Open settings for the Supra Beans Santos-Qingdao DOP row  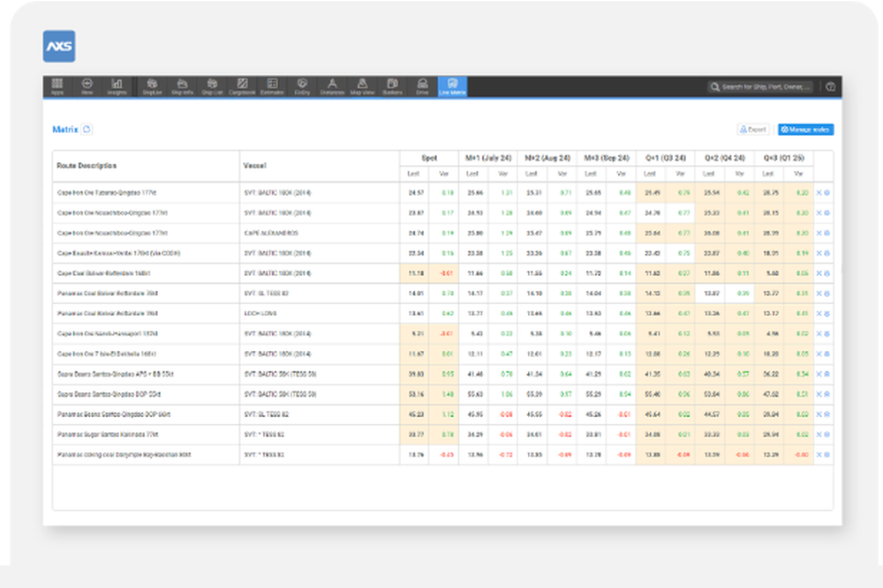click(827, 395)
